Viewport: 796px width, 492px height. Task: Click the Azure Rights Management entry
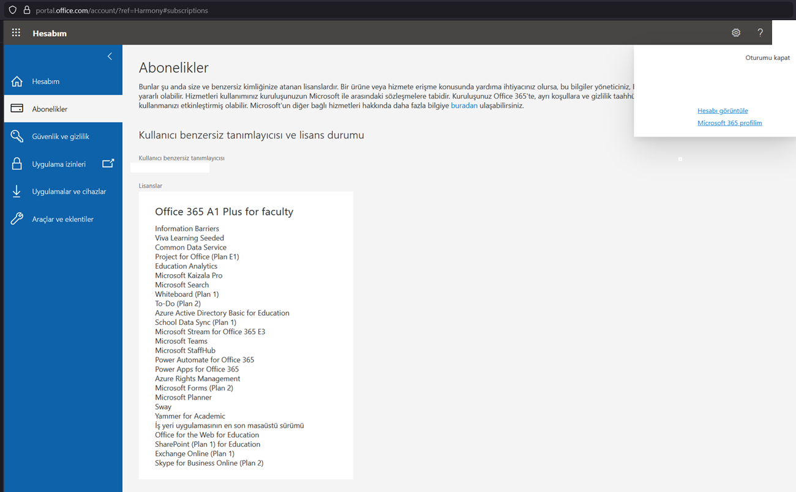click(x=197, y=379)
